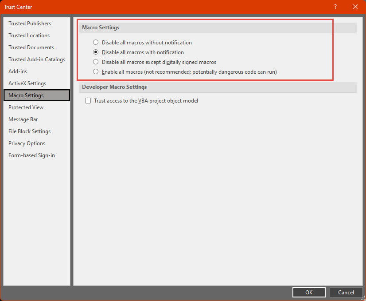Check "Trust access to the VBA project object model"
366x301 pixels.
coord(88,100)
